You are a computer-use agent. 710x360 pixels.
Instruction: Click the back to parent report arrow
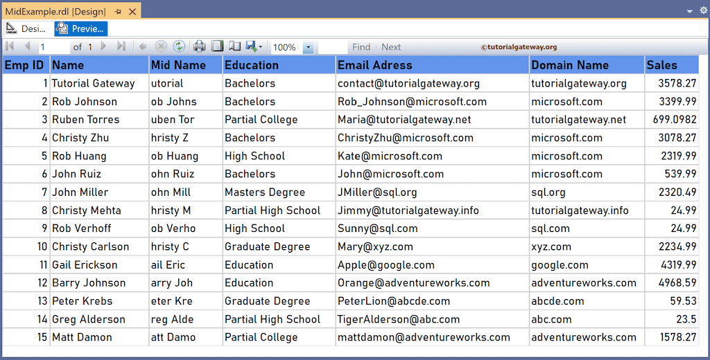[x=143, y=46]
